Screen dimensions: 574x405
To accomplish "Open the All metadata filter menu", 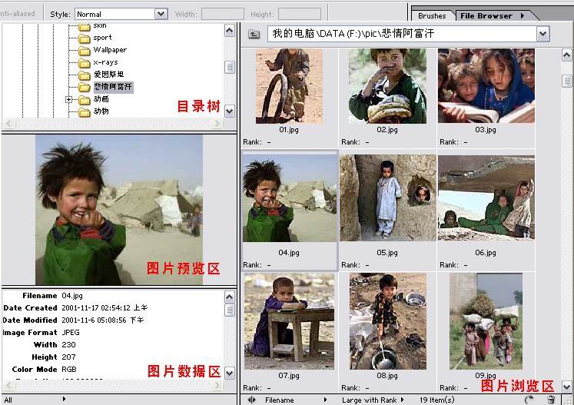I will 35,400.
